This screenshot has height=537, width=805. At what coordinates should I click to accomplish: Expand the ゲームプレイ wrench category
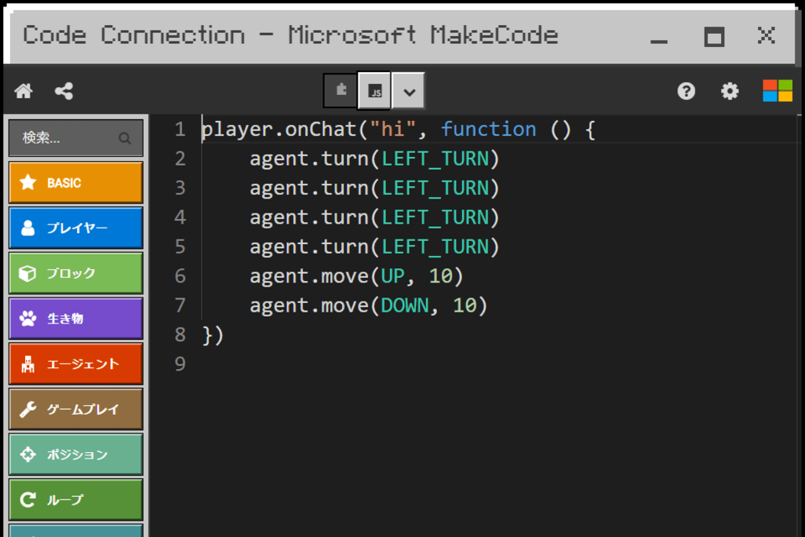76,409
